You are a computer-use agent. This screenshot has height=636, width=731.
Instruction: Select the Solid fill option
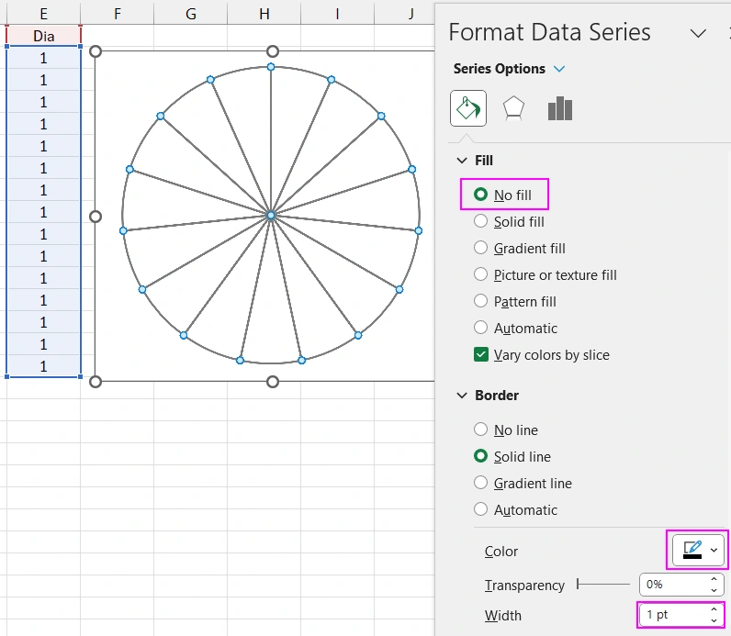(x=480, y=221)
